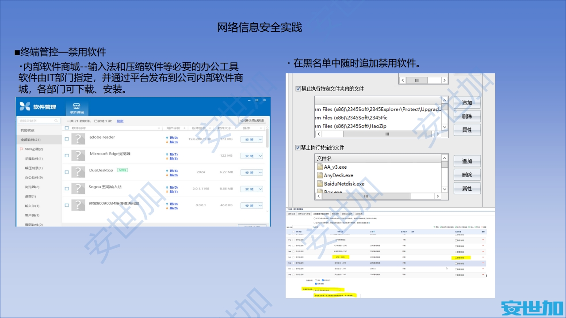The image size is (566, 318).
Task: Click the red flag icon beside VPN必需
Action: coord(21,149)
